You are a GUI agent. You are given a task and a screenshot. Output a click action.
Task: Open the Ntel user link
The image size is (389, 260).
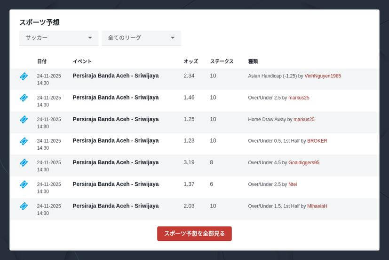[x=293, y=184]
